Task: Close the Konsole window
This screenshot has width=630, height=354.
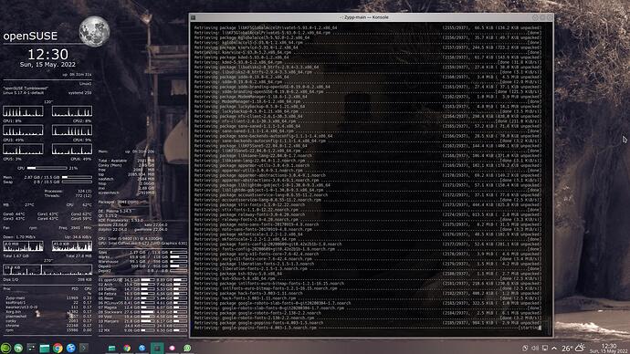Action: [x=550, y=17]
